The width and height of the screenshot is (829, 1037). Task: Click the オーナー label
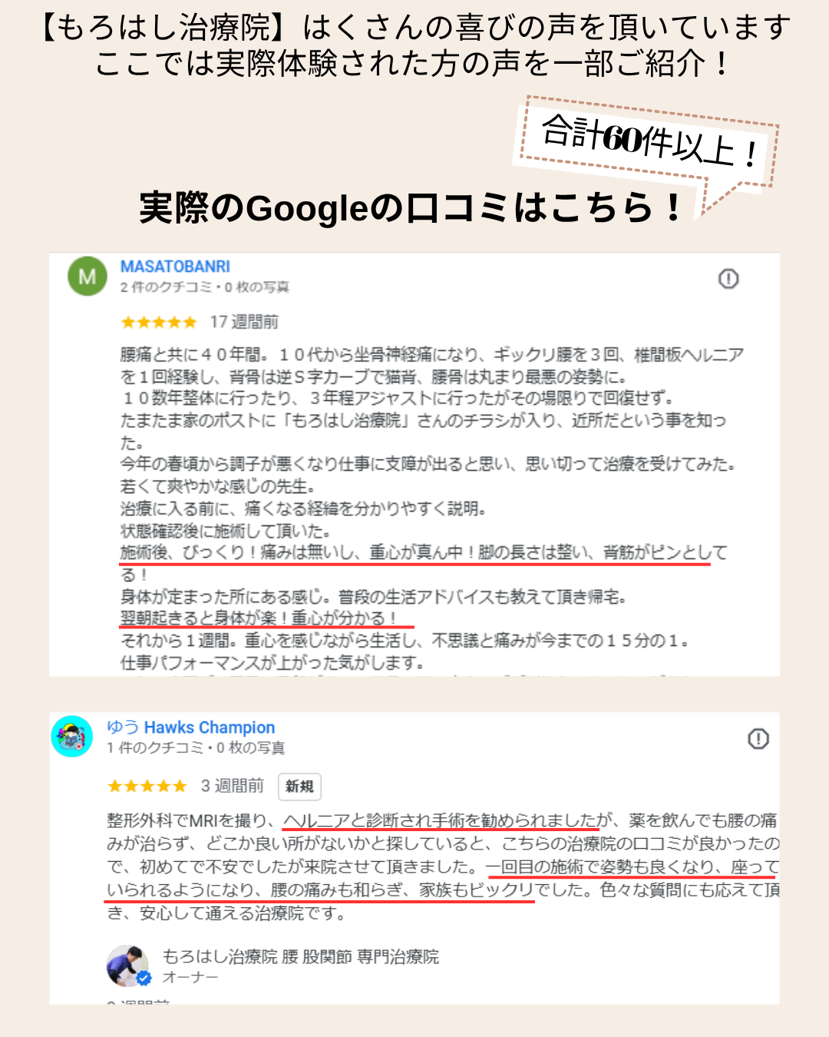pyautogui.click(x=190, y=977)
